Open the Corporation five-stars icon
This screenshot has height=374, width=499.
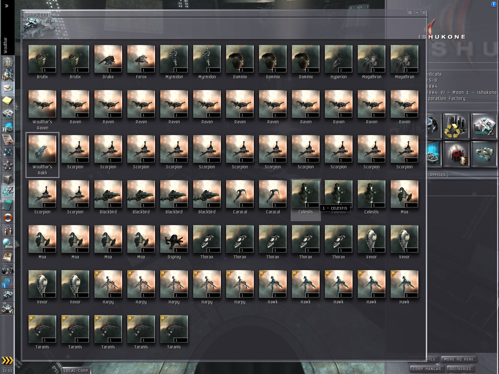point(7,166)
